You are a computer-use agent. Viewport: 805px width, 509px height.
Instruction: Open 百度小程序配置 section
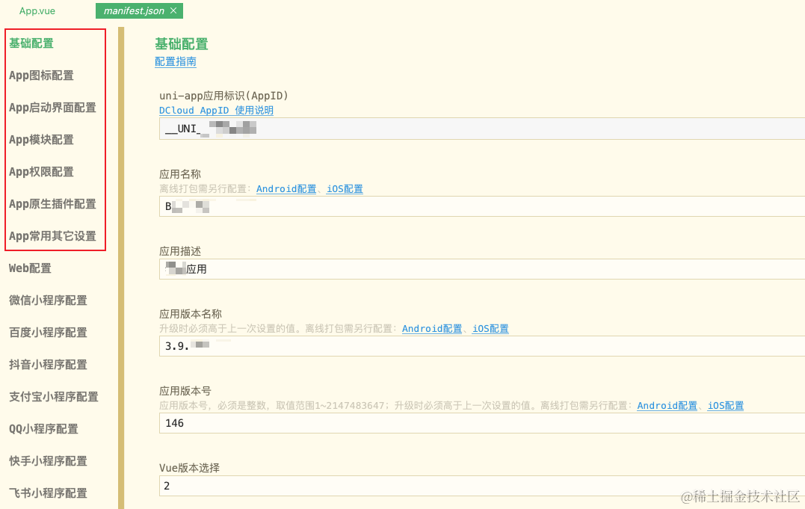48,333
